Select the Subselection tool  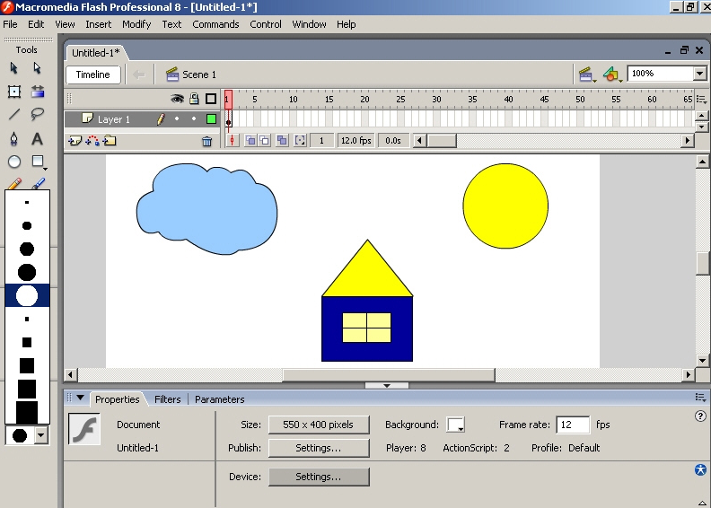point(37,68)
